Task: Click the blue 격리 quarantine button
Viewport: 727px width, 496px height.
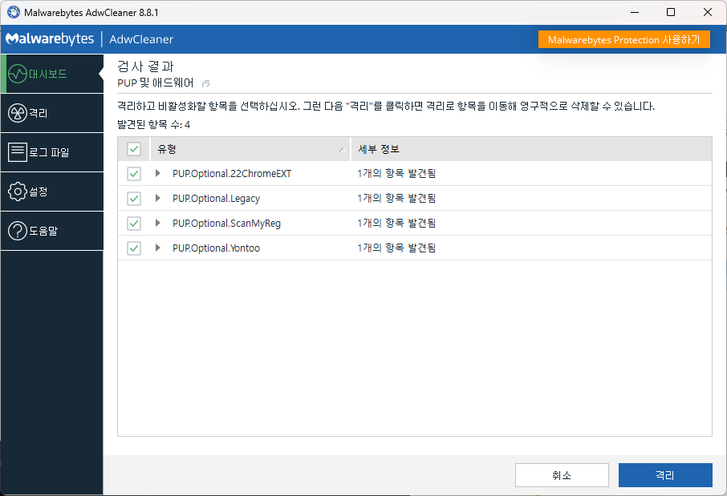Action: click(665, 475)
